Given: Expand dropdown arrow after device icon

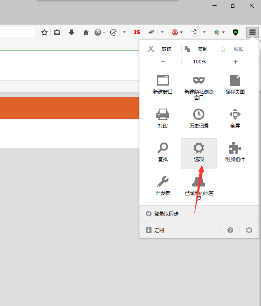Looking at the screenshot, I should point(204,32).
